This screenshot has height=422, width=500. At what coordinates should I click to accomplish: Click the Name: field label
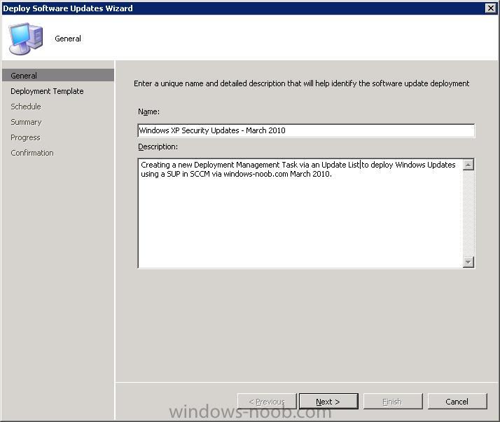point(148,111)
